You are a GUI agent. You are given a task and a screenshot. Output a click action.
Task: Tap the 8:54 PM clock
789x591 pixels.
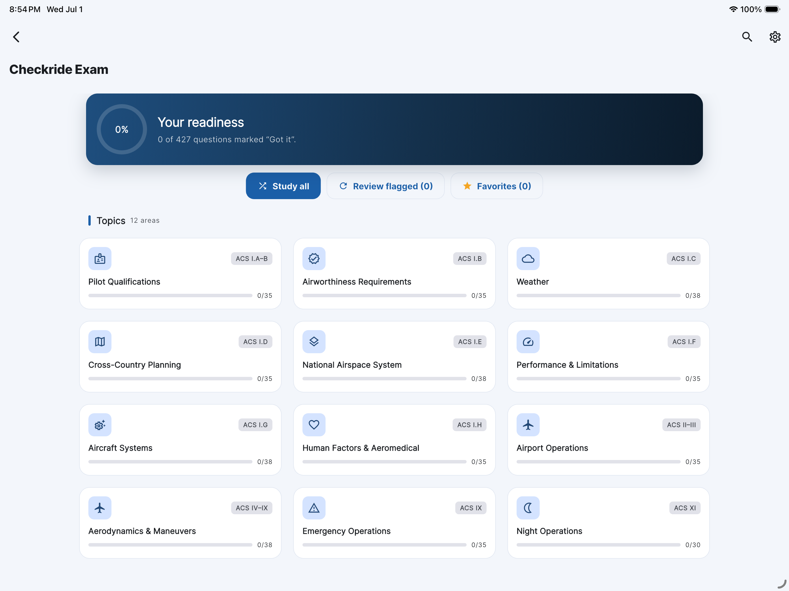[25, 9]
